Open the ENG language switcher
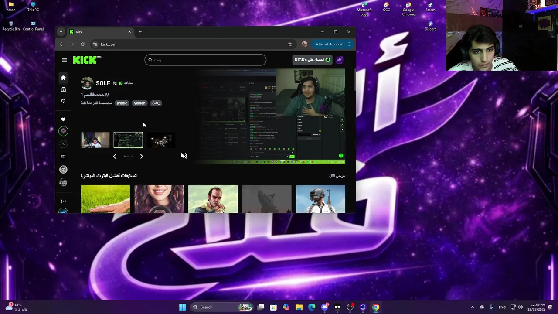Image resolution: width=558 pixels, height=314 pixels. coord(502,307)
